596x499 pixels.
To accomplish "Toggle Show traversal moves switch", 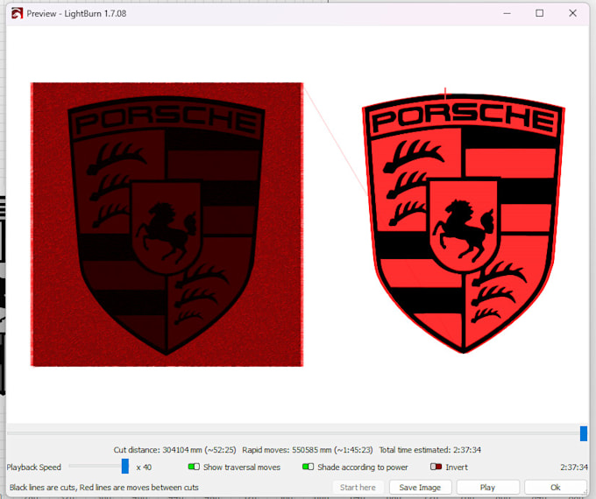I will pyautogui.click(x=194, y=467).
